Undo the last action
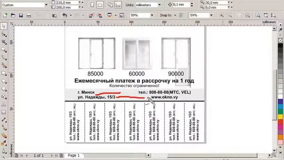The image size is (284, 160). [x=65, y=16]
